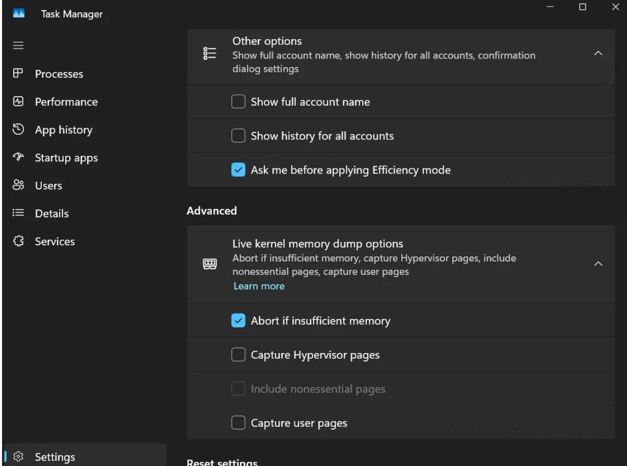The image size is (627, 466).
Task: Click the Live kernel memory dump icon
Action: 210,264
